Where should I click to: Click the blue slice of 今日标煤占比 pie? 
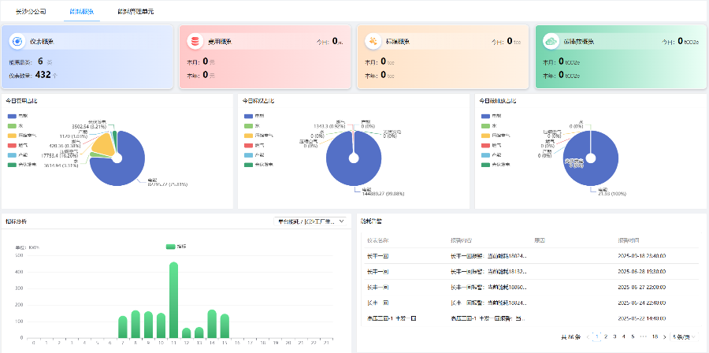(x=354, y=172)
